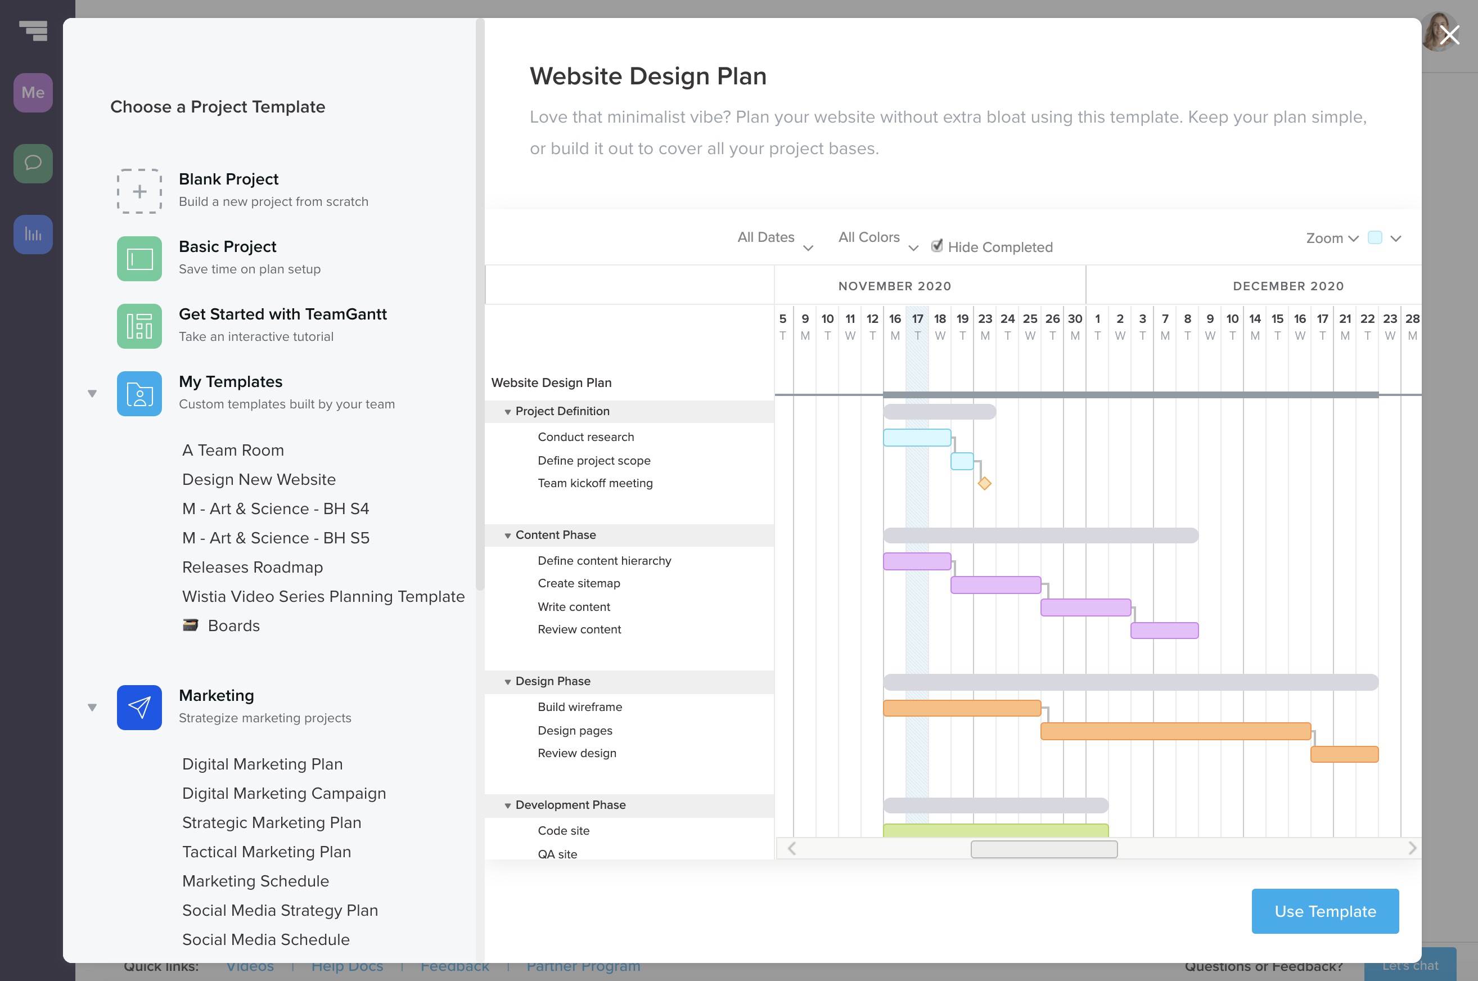Click the My Templates folder icon
The height and width of the screenshot is (981, 1478).
[139, 394]
